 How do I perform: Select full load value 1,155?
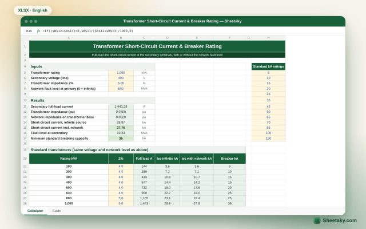pyautogui.click(x=144, y=198)
